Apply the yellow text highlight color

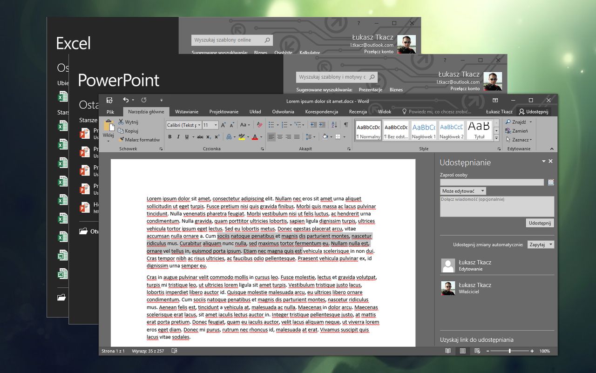[x=241, y=137]
